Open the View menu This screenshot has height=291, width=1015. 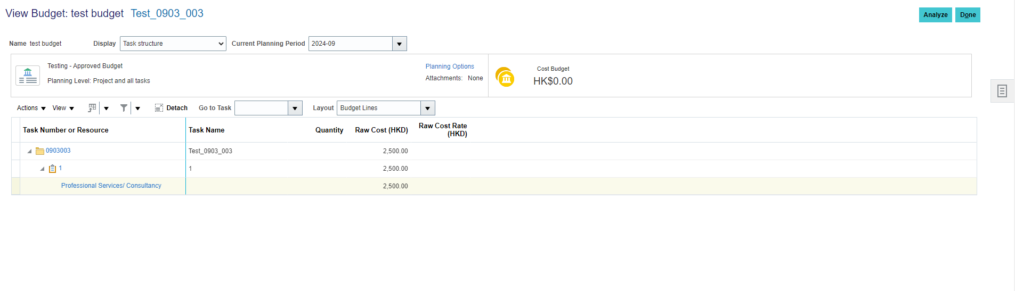click(63, 108)
